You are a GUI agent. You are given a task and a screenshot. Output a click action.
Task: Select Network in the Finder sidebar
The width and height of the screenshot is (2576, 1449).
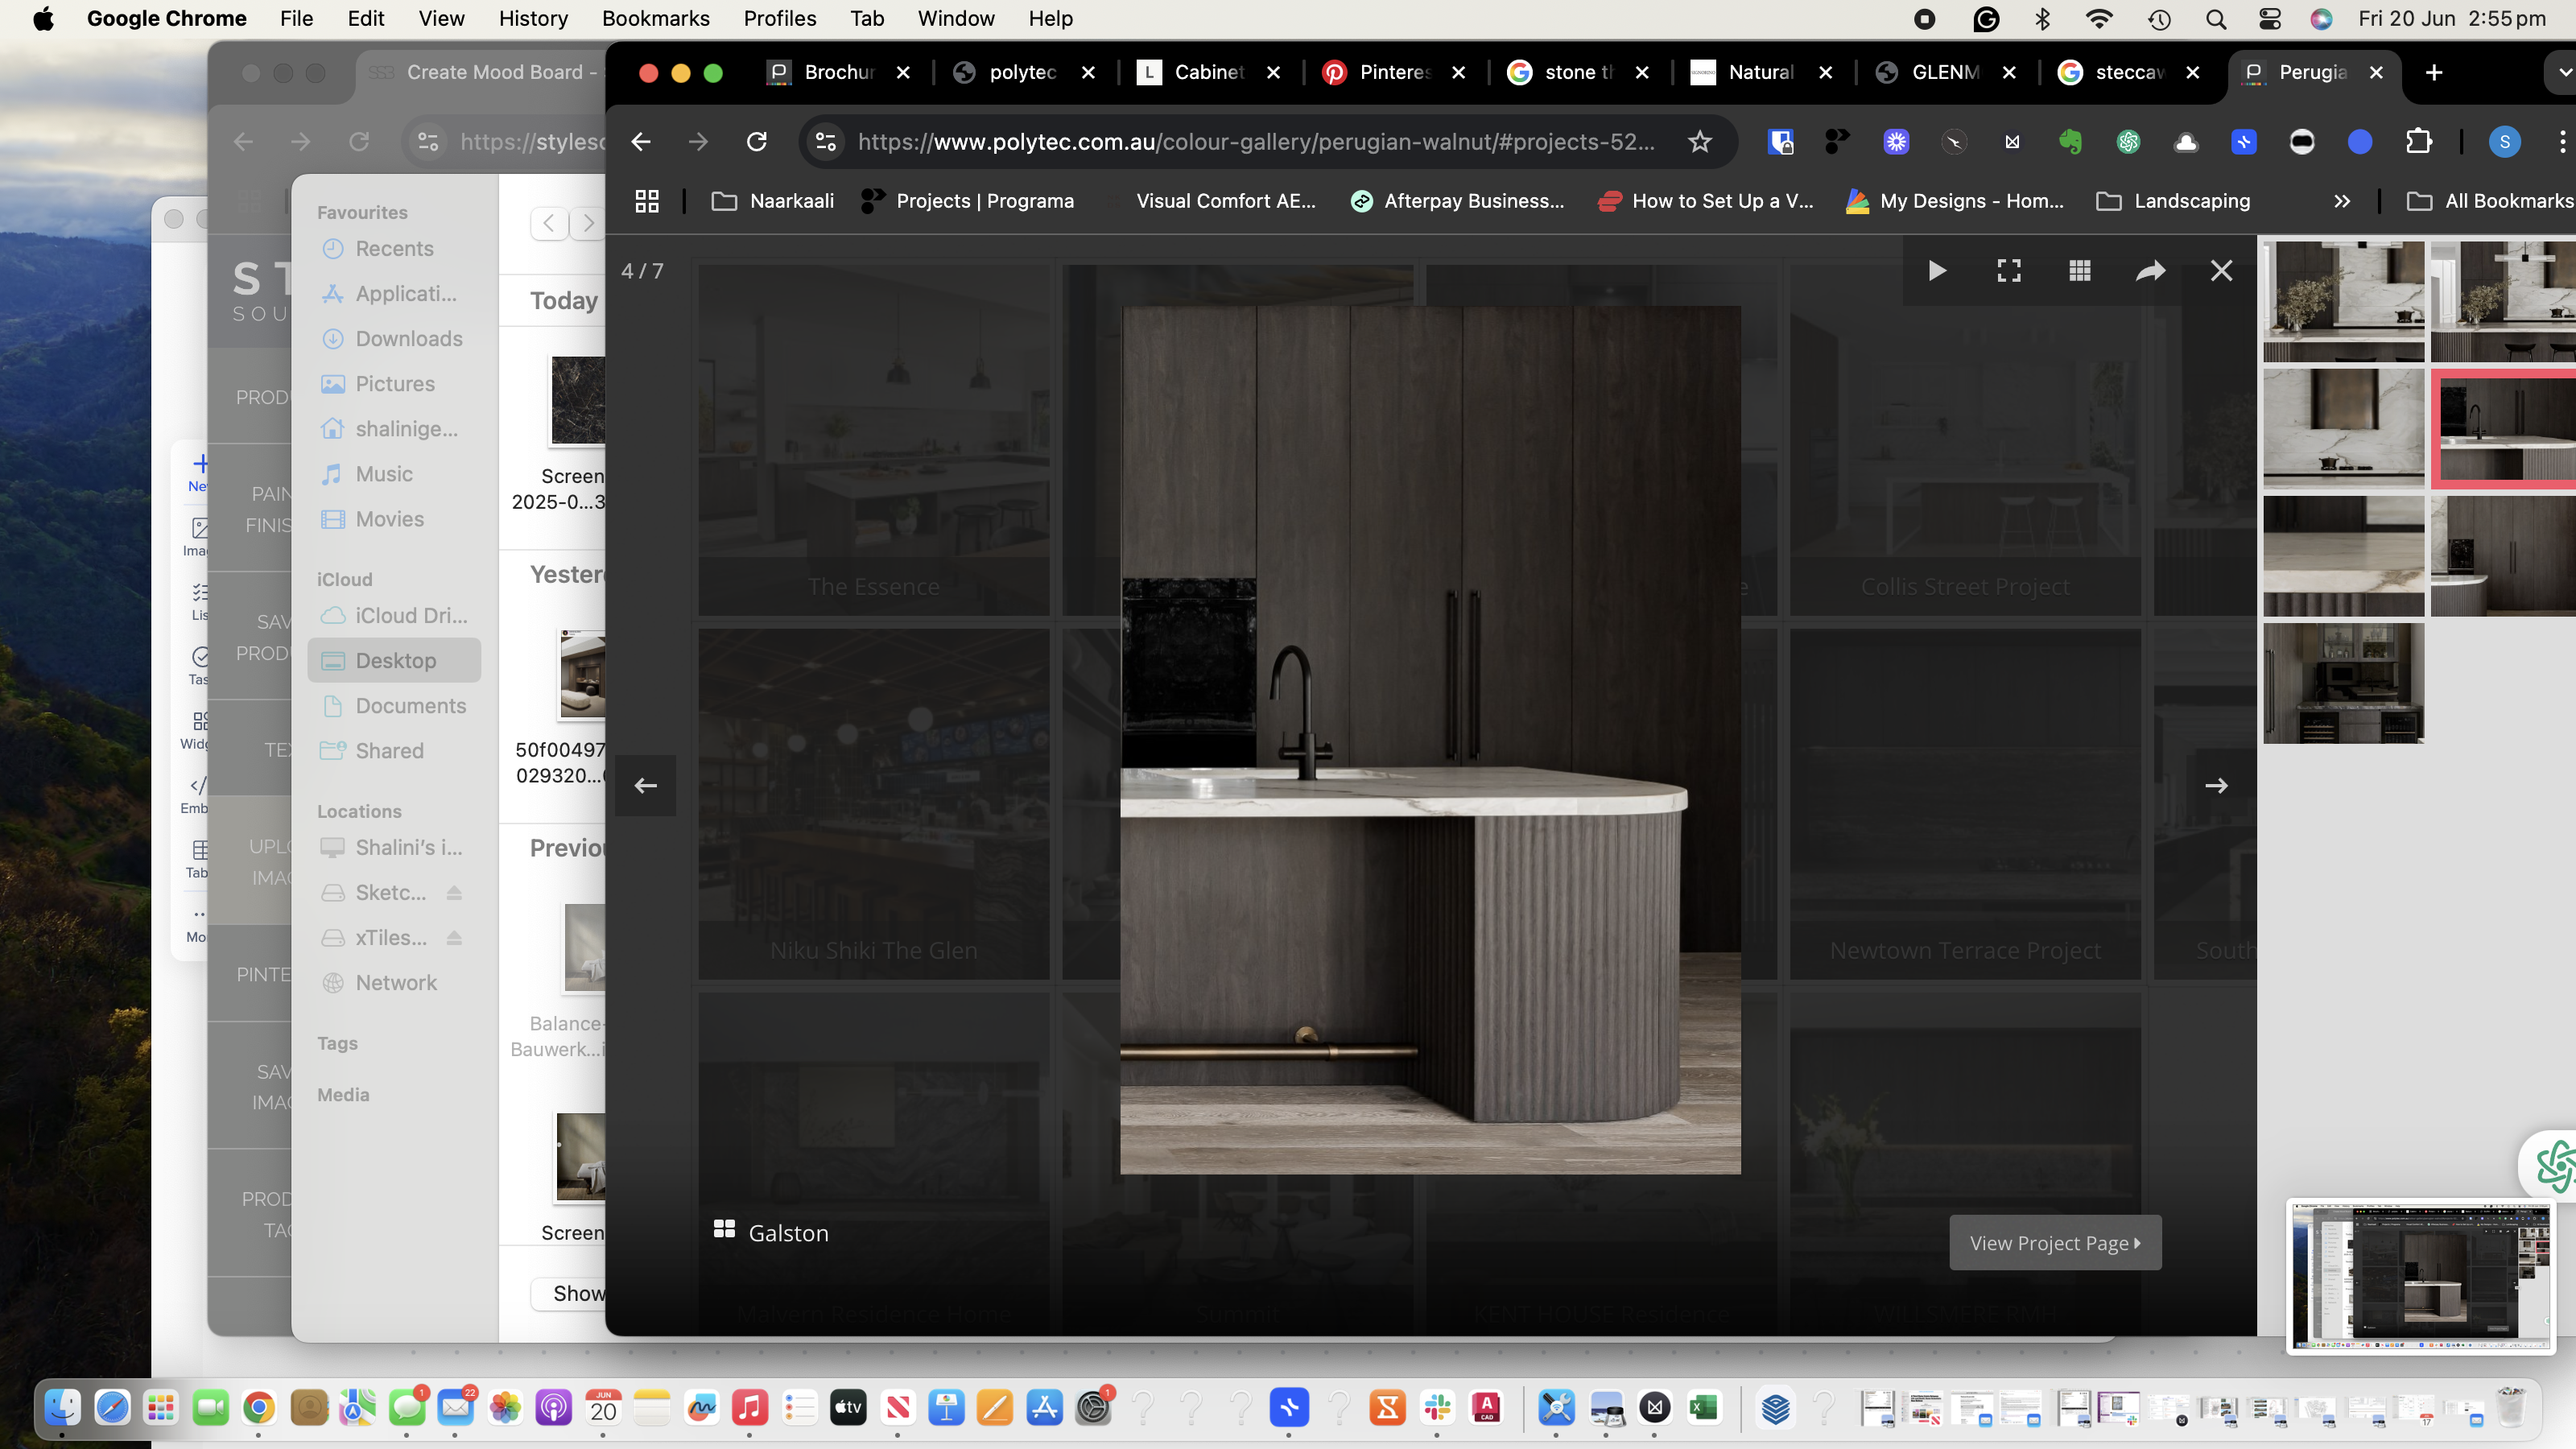coord(395,983)
